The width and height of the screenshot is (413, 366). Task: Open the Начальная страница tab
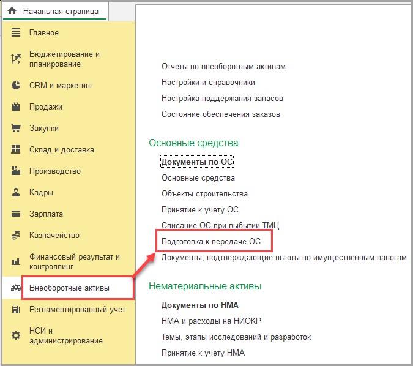point(55,12)
